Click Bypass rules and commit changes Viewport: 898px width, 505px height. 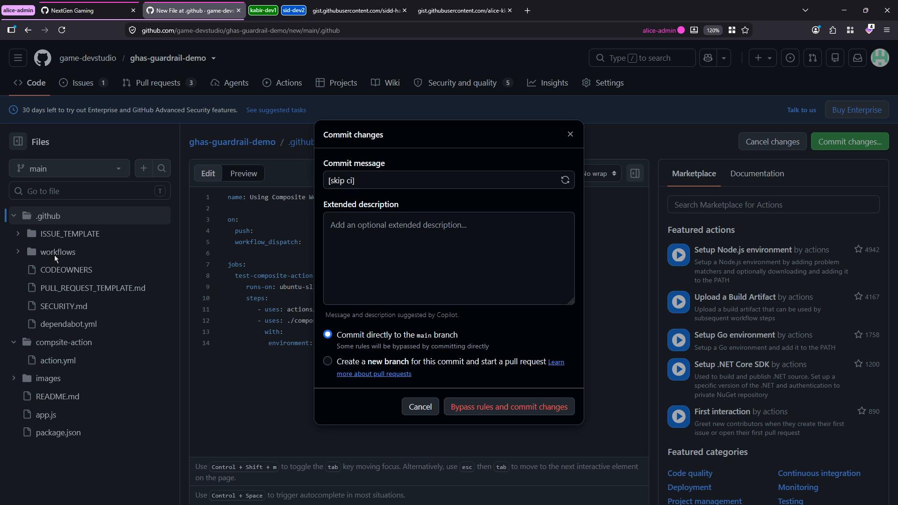click(509, 407)
